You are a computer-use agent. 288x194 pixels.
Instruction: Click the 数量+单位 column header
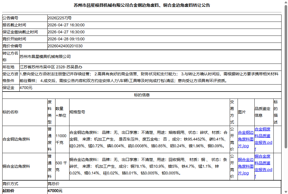(62, 112)
